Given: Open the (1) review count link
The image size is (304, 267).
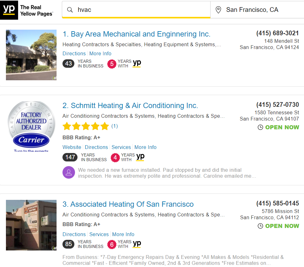Looking at the screenshot, I should (x=115, y=126).
